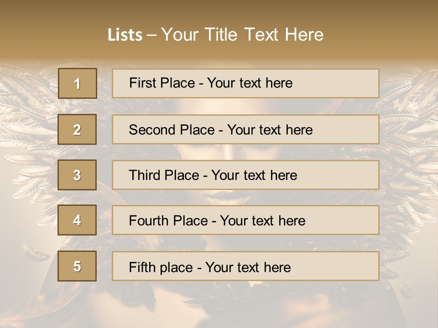The height and width of the screenshot is (328, 438).
Task: Click the bold word 'Lists' in the title
Action: click(x=125, y=35)
